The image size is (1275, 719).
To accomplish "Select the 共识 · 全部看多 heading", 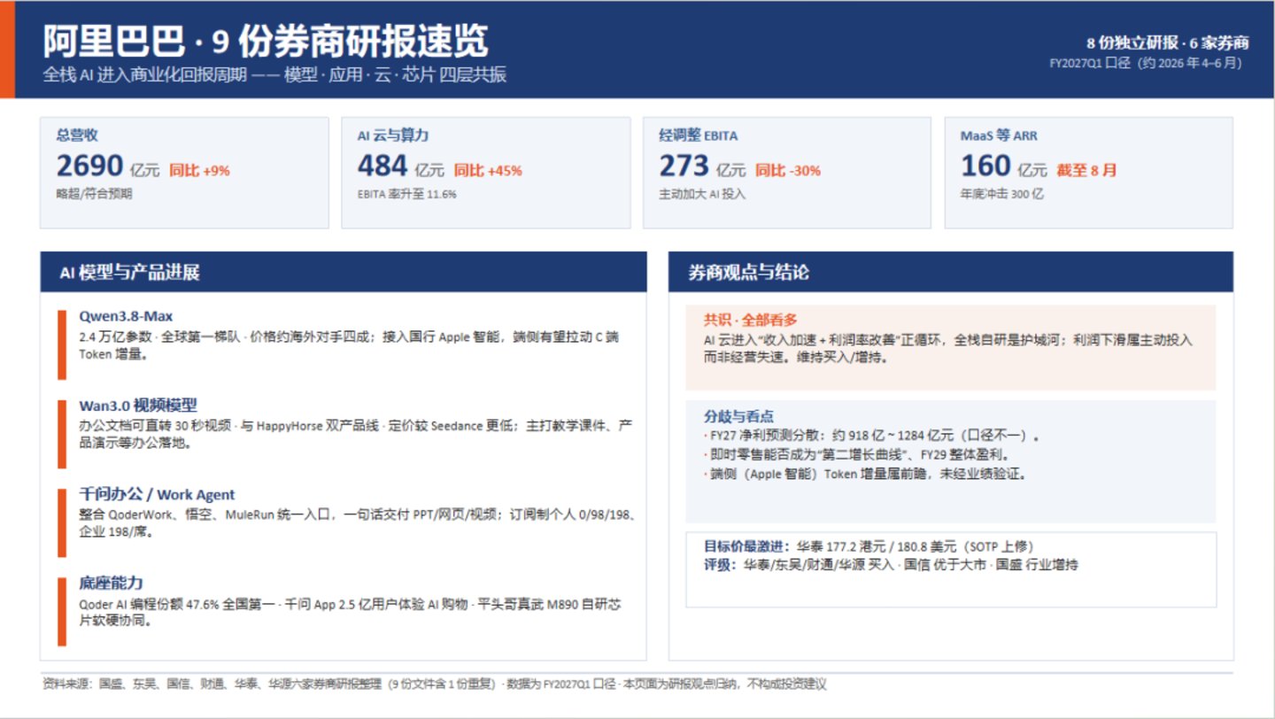I will point(751,320).
